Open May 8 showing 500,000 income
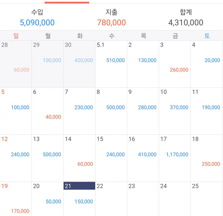The width and height of the screenshot is (223, 216). [x=111, y=111]
